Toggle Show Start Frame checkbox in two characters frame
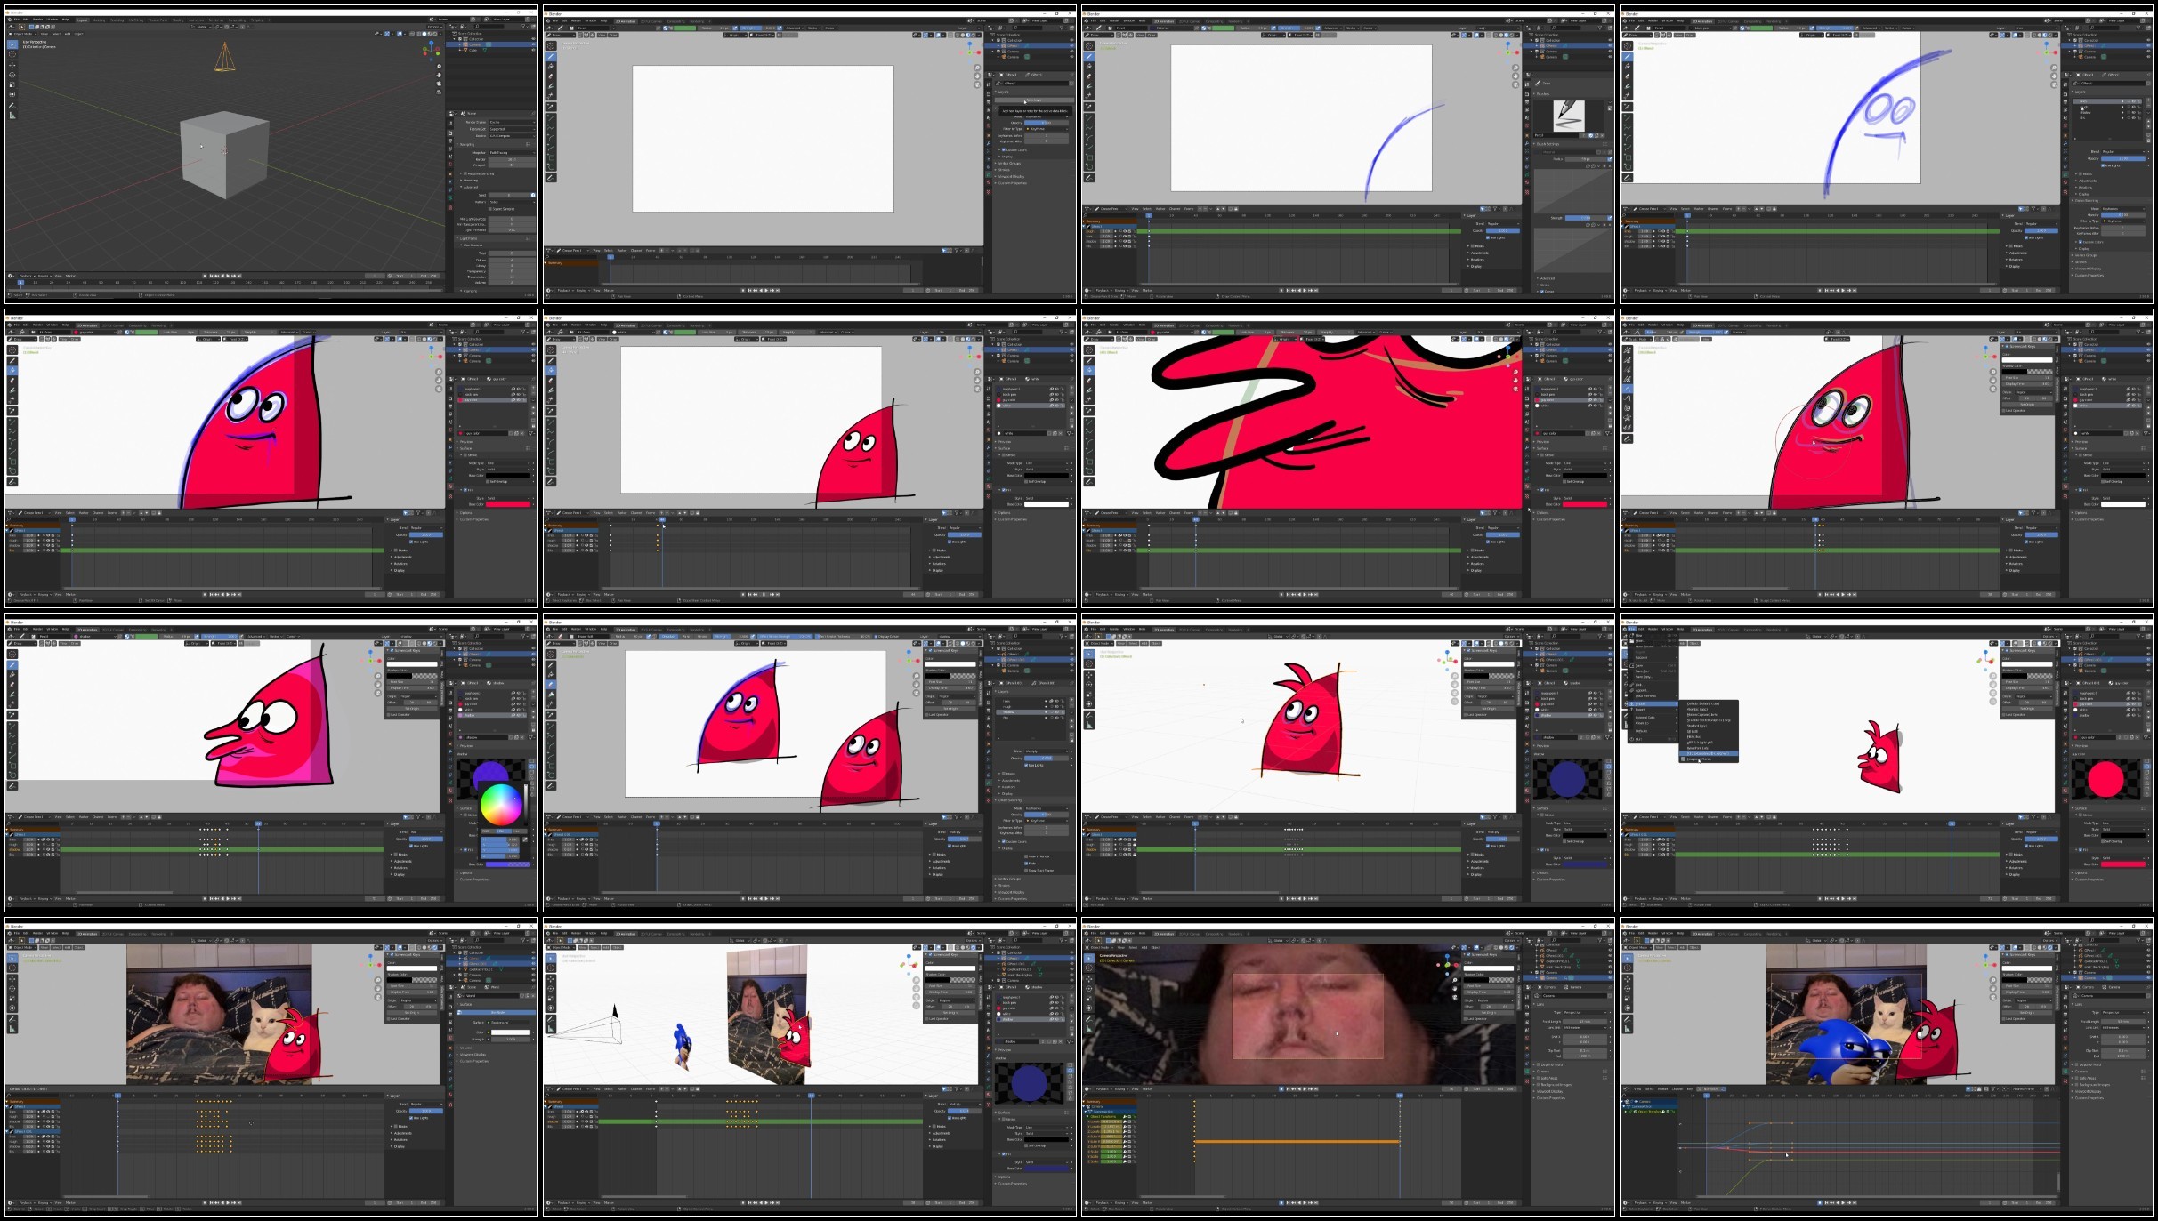This screenshot has width=2158, height=1221. [x=1026, y=871]
